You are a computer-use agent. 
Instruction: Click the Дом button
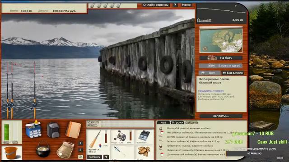coord(210,73)
